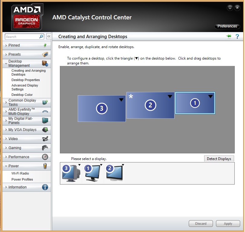Click the AMD Radeon Graphics logo
Screen dimensions: 245x232
pyautogui.click(x=27, y=17)
